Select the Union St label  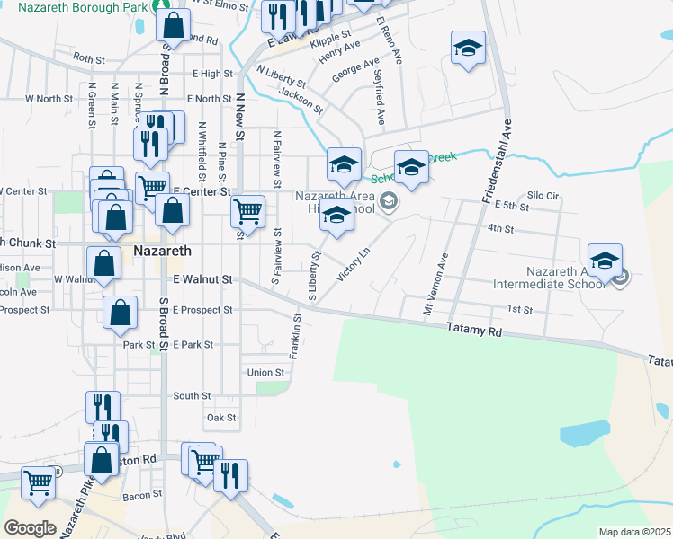265,372
